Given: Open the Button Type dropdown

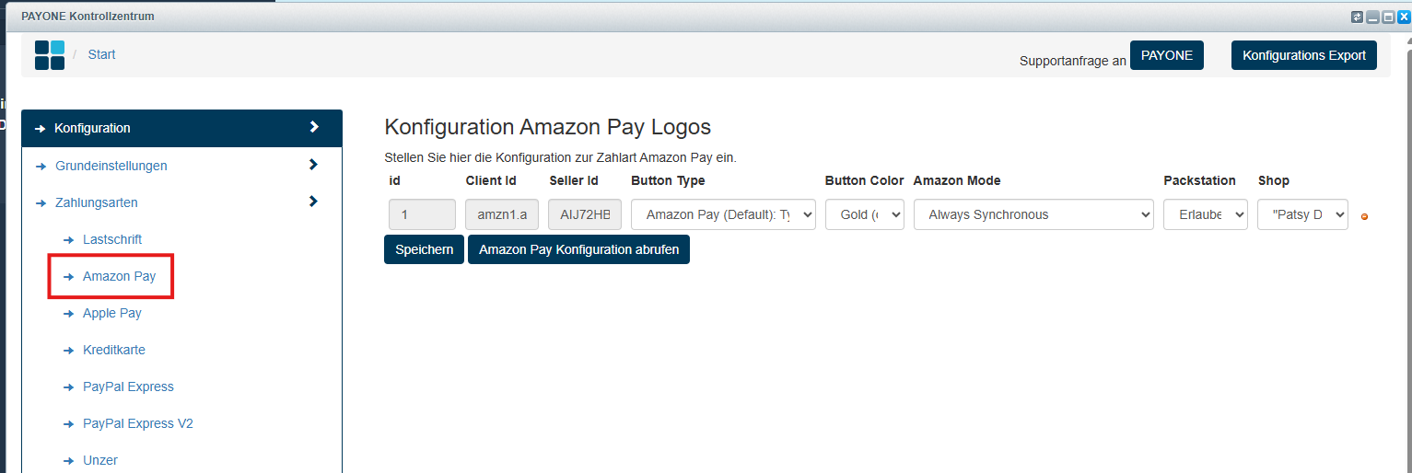Looking at the screenshot, I should pos(723,214).
